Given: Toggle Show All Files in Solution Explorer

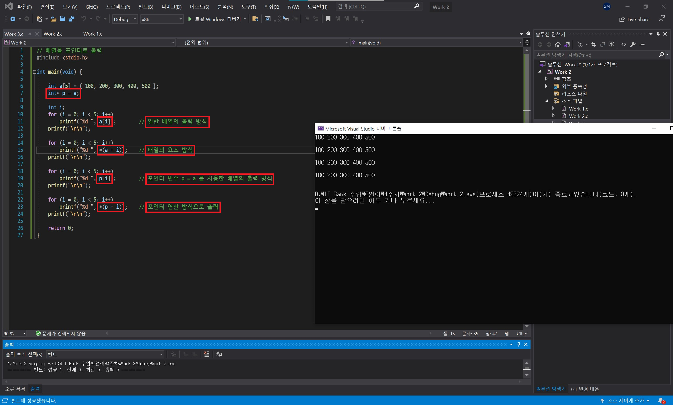Looking at the screenshot, I should [x=612, y=44].
